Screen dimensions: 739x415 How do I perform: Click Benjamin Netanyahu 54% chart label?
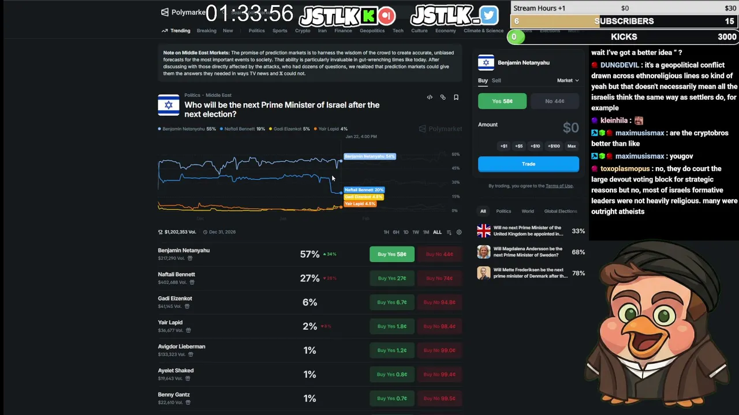pos(369,156)
